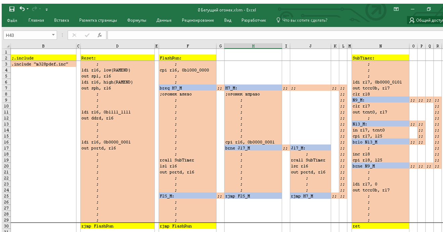Open the Вид tab
Image resolution: width=443 pixels, height=232 pixels.
228,20
